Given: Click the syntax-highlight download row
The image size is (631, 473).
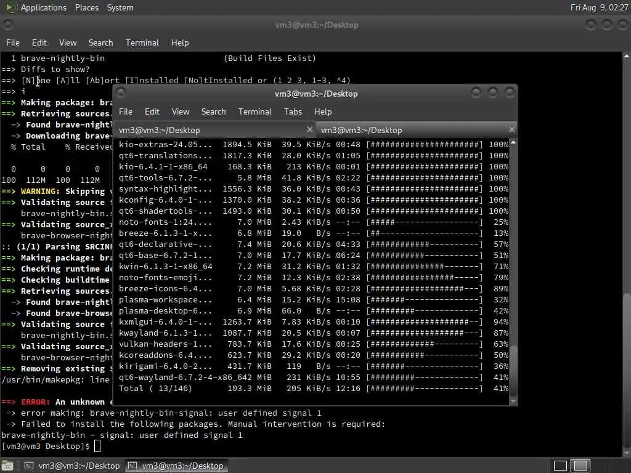Looking at the screenshot, I should (314, 188).
